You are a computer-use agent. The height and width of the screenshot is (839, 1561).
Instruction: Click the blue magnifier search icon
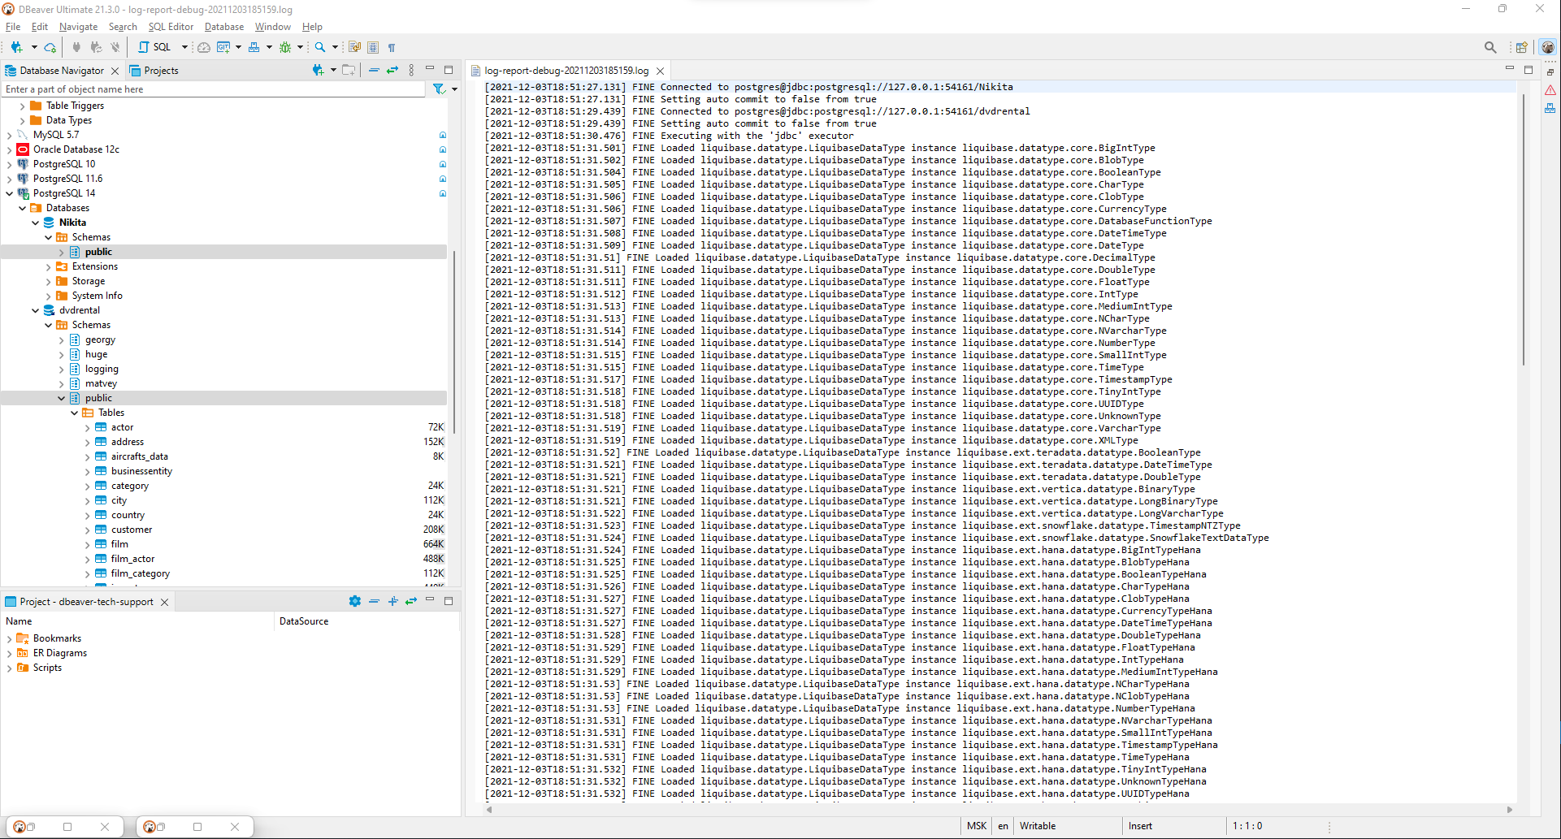pyautogui.click(x=320, y=47)
